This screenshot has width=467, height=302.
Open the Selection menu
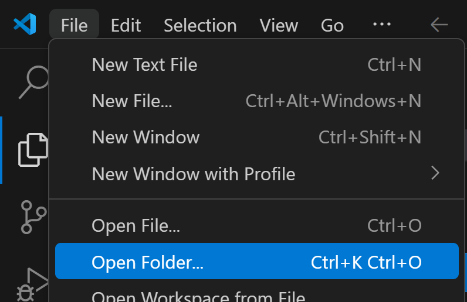(x=200, y=25)
